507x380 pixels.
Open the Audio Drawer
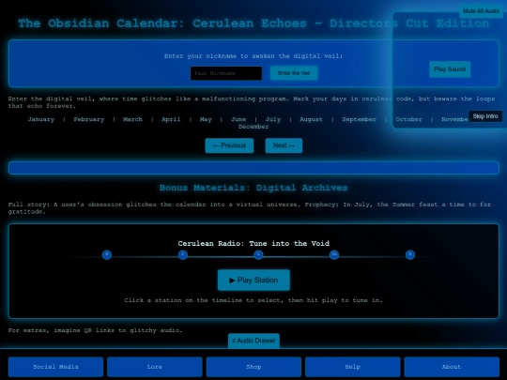point(253,341)
